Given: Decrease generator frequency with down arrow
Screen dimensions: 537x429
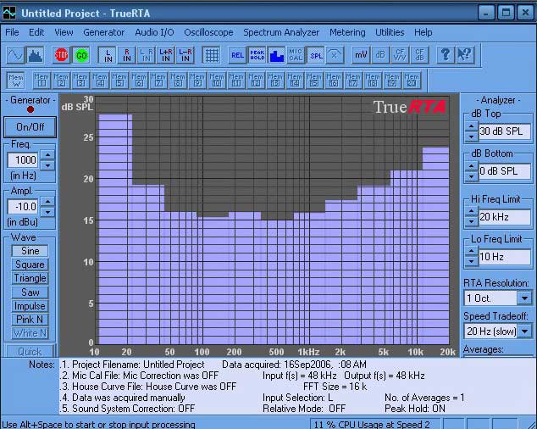Looking at the screenshot, I should coord(47,165).
